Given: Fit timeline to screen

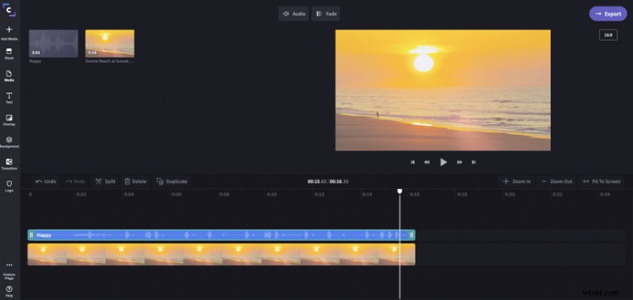Looking at the screenshot, I should [x=601, y=181].
